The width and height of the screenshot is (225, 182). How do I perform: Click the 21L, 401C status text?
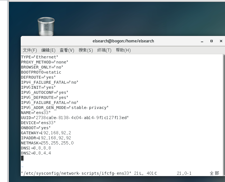click(145, 173)
